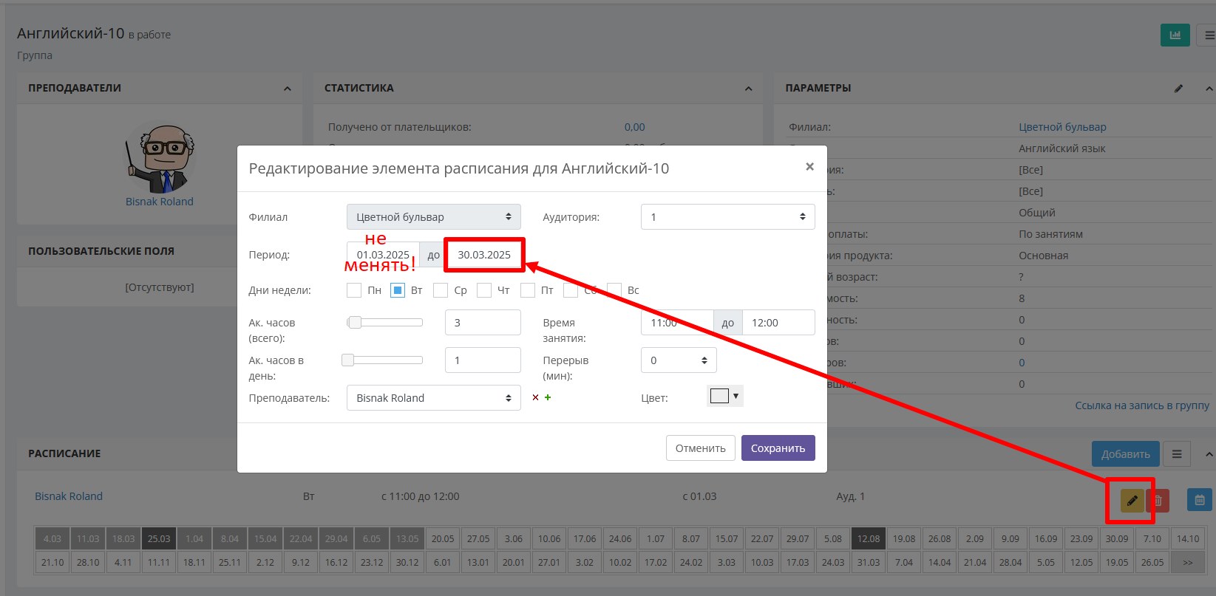The width and height of the screenshot is (1216, 596).
Task: Click the 0.00 payers received value
Action: coord(634,127)
